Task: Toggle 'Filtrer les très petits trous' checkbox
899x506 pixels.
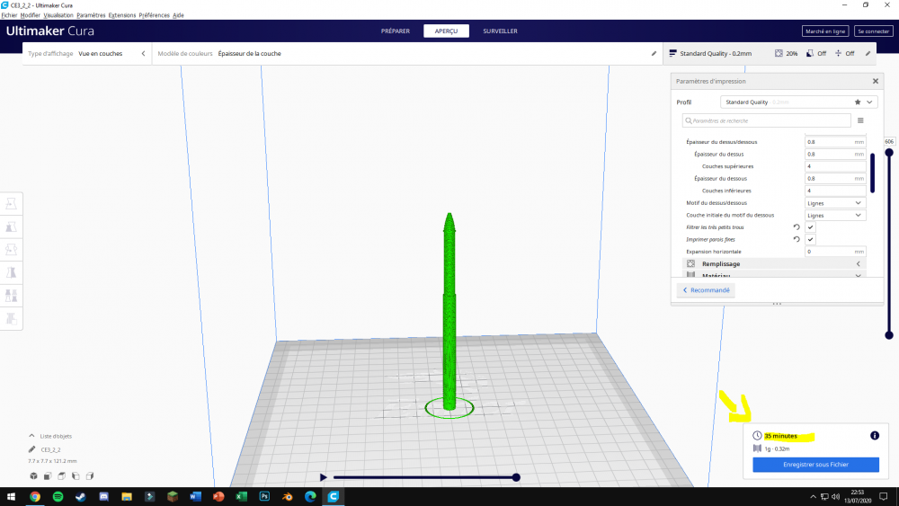Action: pyautogui.click(x=810, y=226)
